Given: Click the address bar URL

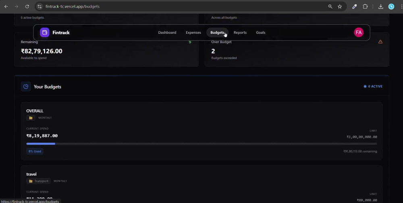Looking at the screenshot, I should coord(73,6).
